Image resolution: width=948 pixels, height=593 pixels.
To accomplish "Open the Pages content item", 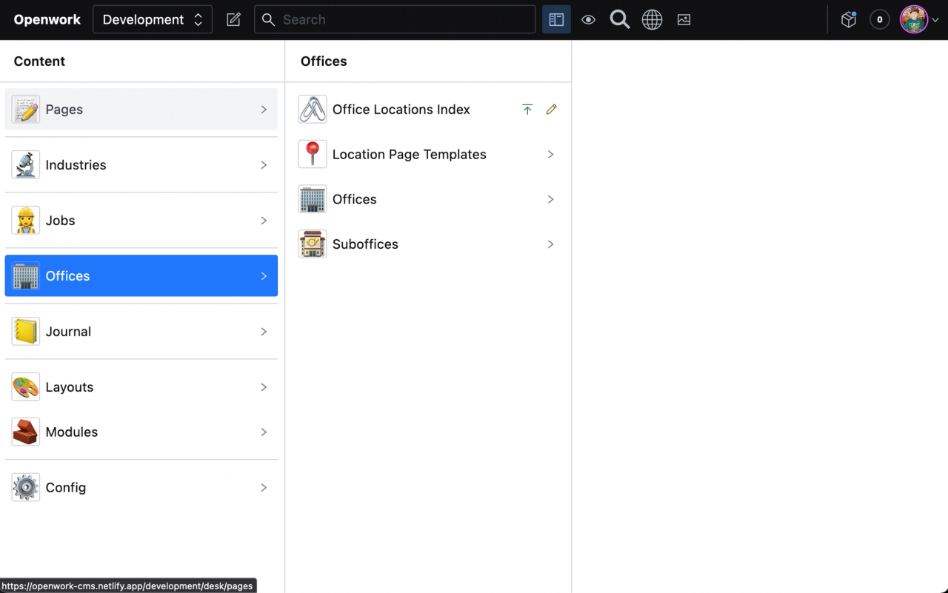I will click(141, 110).
